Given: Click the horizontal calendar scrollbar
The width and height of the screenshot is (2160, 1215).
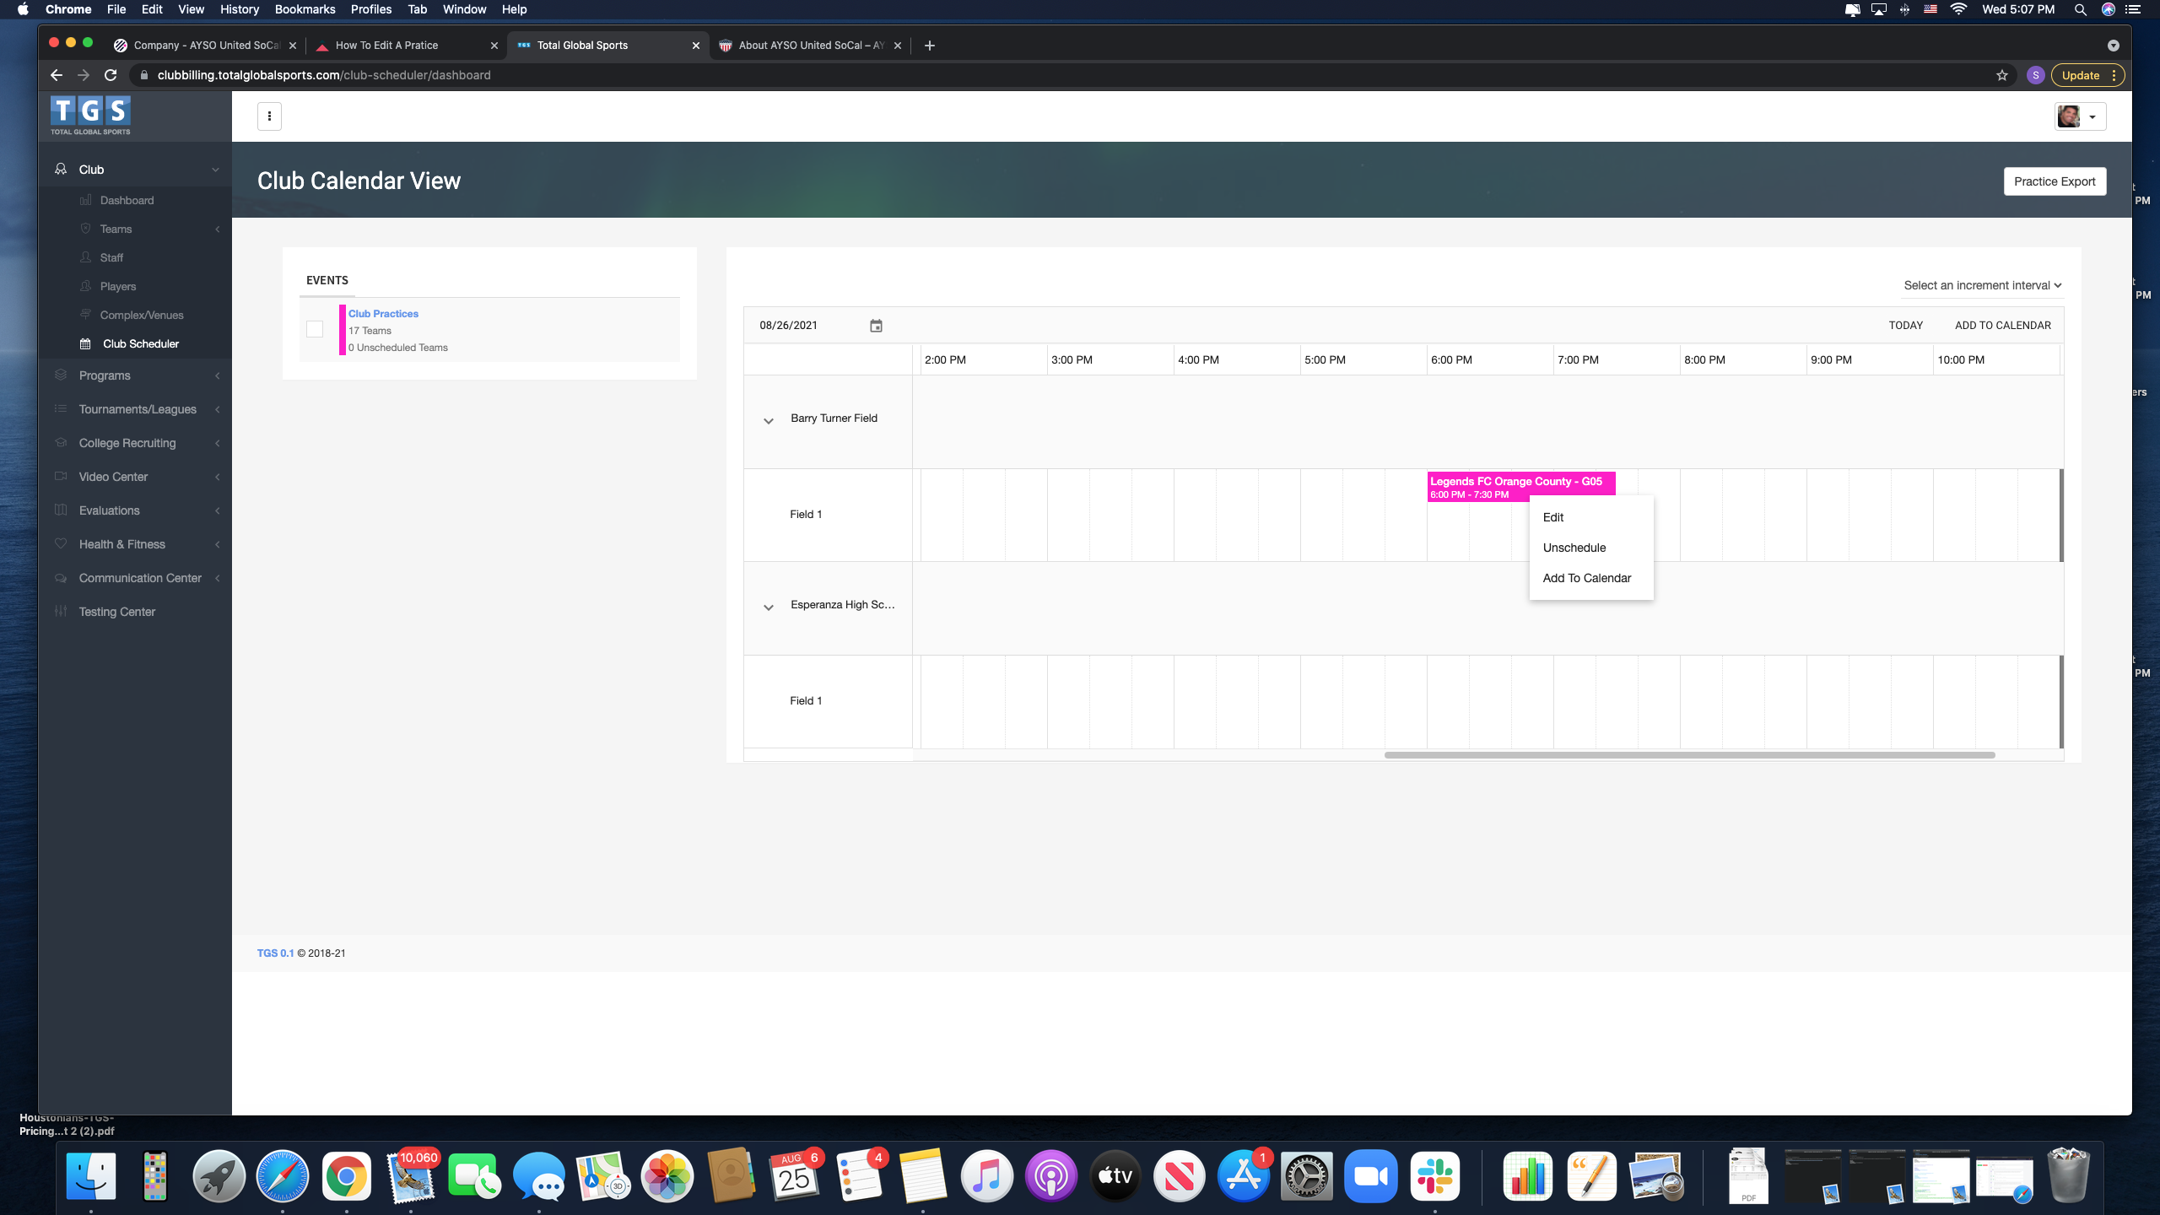Looking at the screenshot, I should click(1689, 755).
